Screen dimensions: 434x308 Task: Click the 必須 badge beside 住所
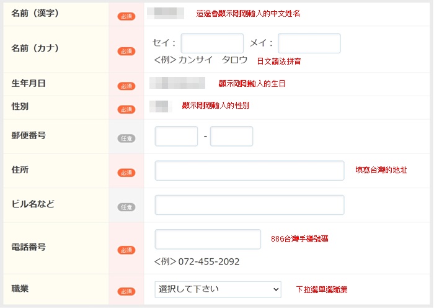tap(126, 172)
